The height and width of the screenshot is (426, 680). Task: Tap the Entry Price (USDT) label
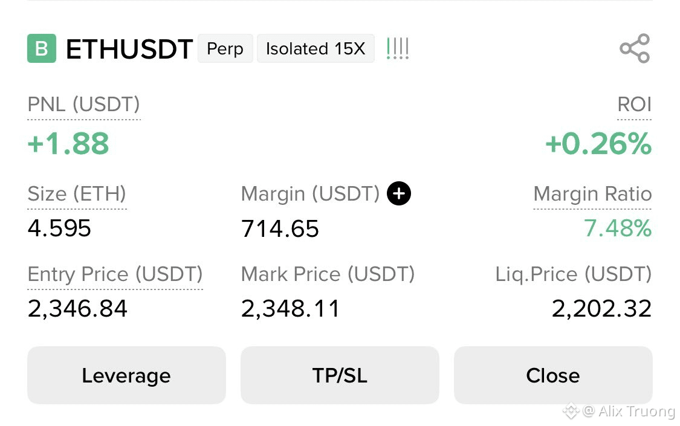coord(115,274)
